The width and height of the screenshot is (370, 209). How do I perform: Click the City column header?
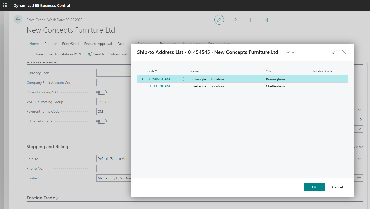coord(268,71)
